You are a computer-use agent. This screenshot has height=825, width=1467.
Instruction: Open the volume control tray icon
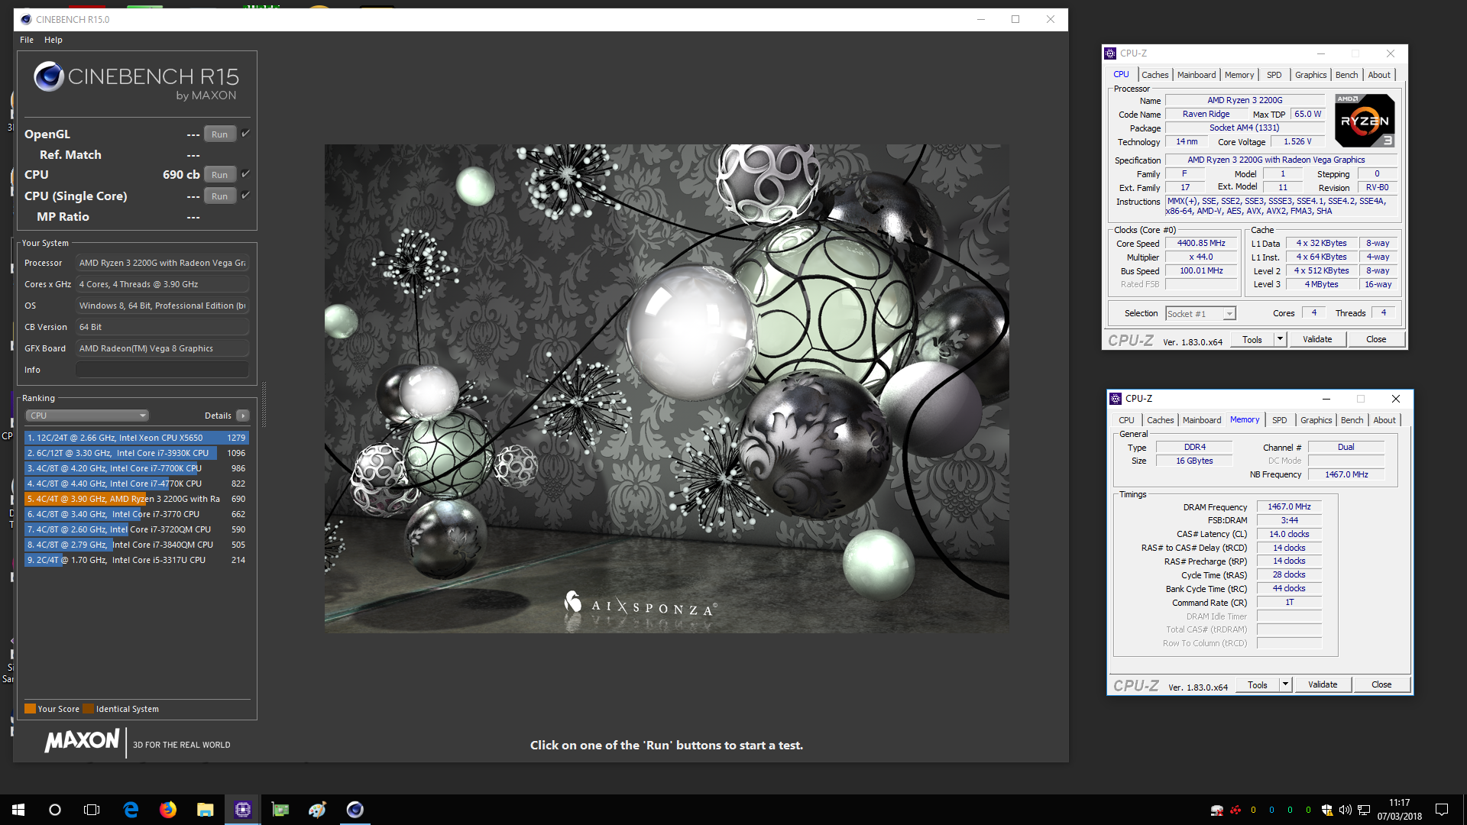pos(1346,810)
